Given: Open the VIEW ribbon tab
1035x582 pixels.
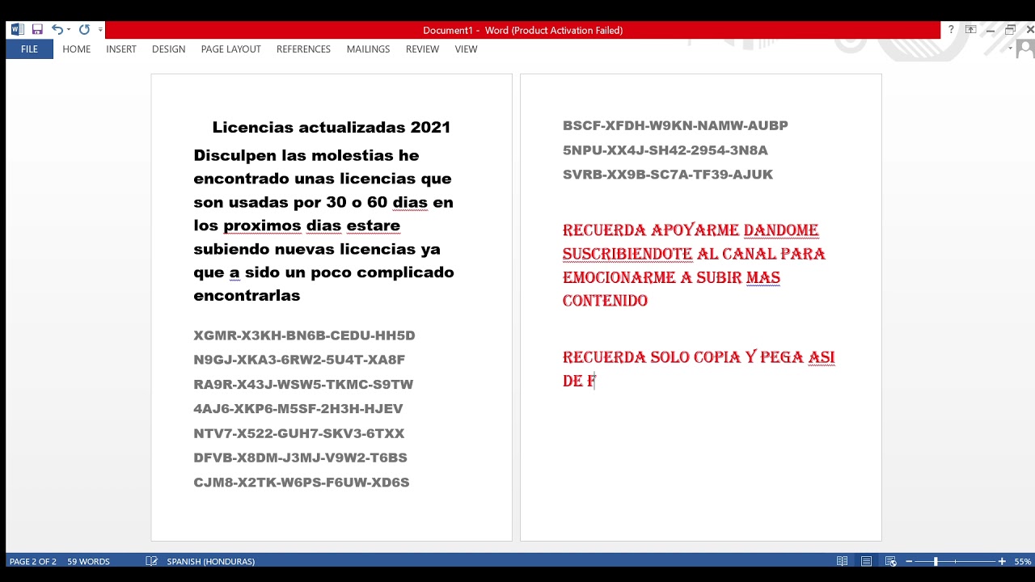Looking at the screenshot, I should pyautogui.click(x=466, y=49).
